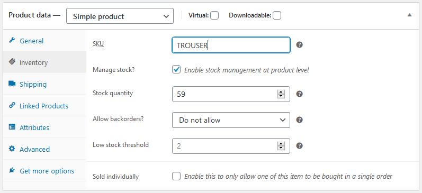Tick the Downloadable checkbox
Viewport: 422px width, 193px height.
tap(277, 15)
